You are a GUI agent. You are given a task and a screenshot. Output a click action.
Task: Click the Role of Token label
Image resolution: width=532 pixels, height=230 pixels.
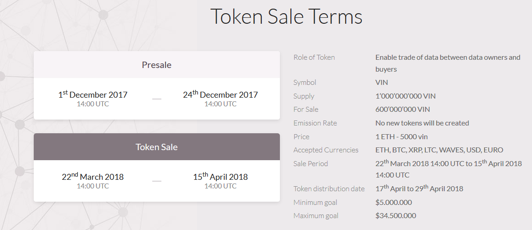tap(314, 57)
